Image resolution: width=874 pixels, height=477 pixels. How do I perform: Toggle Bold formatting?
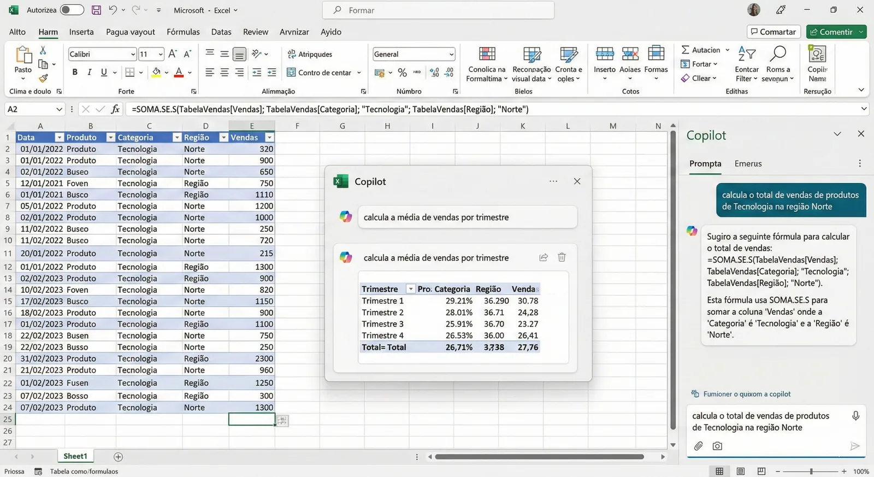(75, 72)
